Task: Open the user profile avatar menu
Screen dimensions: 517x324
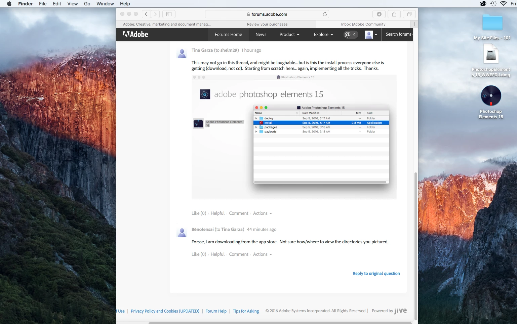Action: coord(371,34)
